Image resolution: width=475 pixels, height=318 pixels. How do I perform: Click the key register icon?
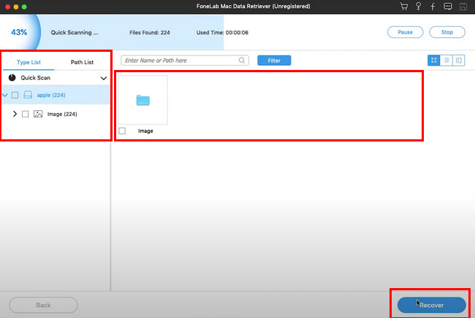[x=418, y=7]
